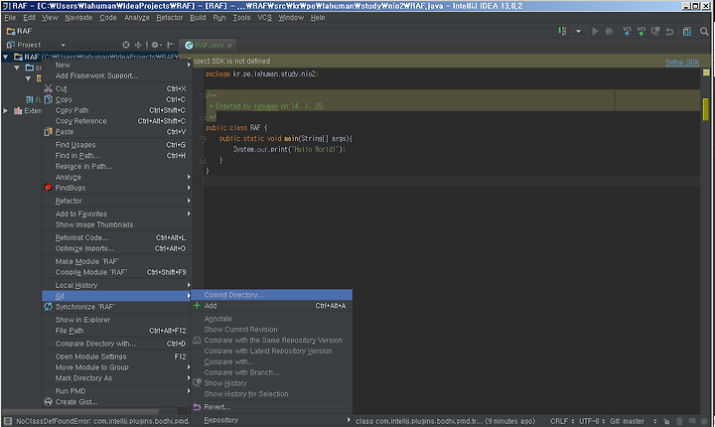Screen dimensions: 715x427
Task: Choose Reformat Code in context menu
Action: click(117, 237)
